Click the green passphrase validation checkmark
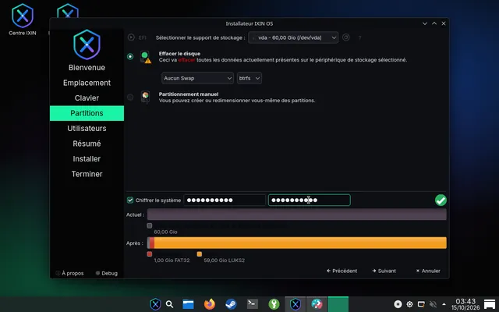The height and width of the screenshot is (312, 499). point(441,200)
